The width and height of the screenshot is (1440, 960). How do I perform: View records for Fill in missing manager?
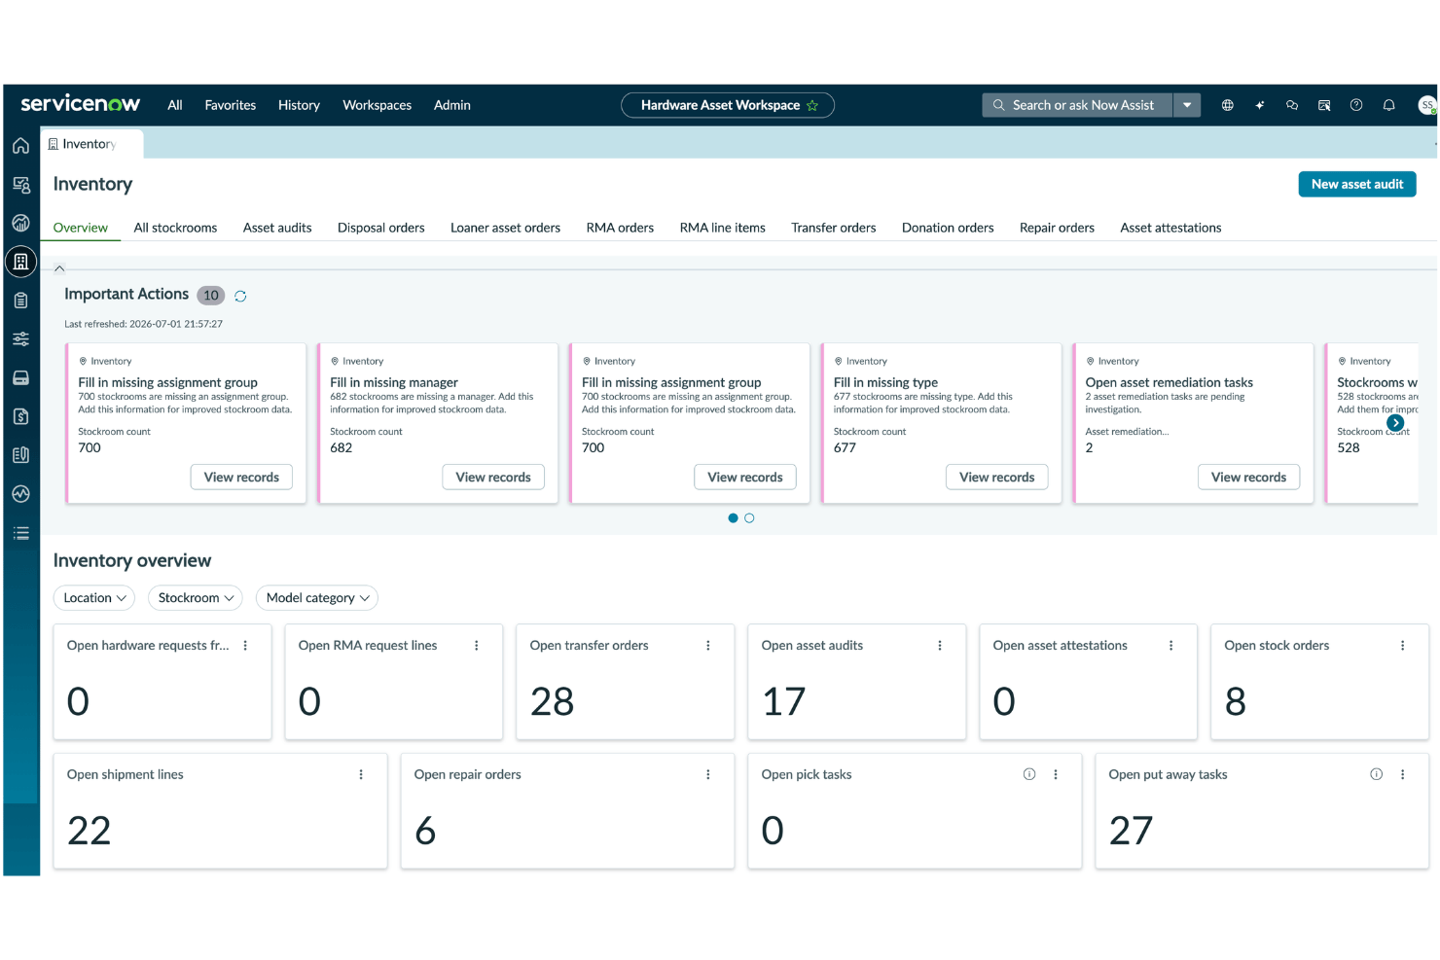point(493,478)
